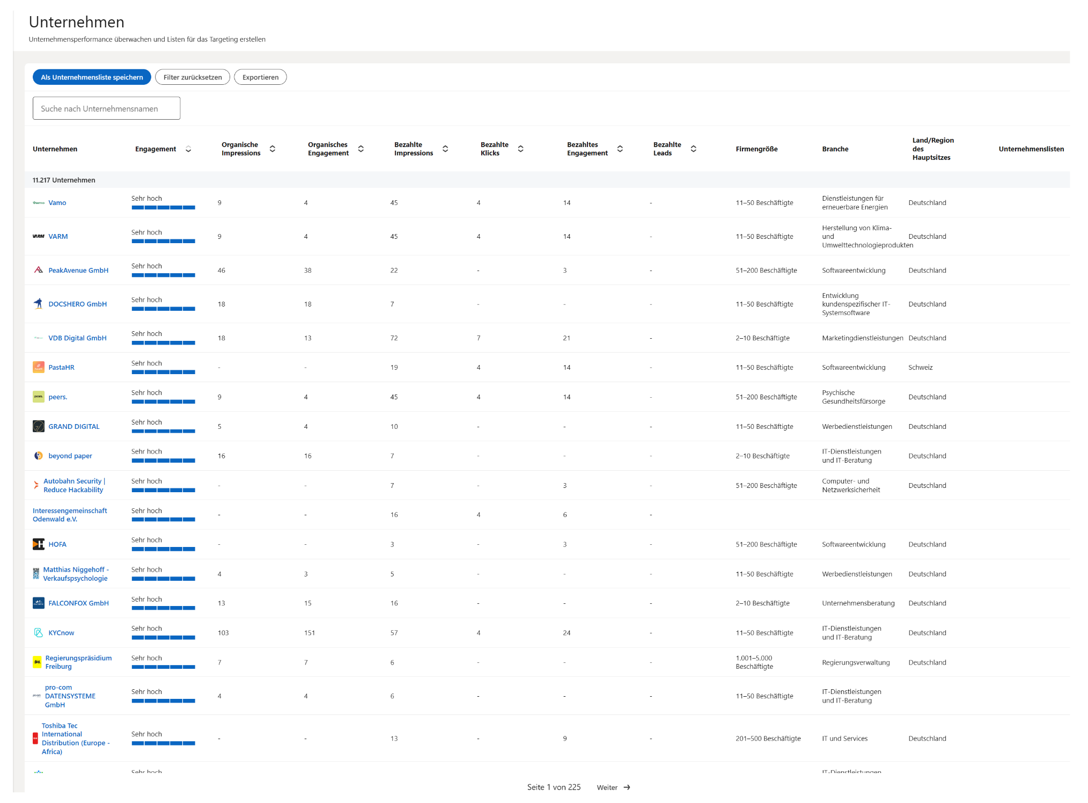Viewport: 1088px width, 803px height.
Task: Open Matthias Niggehoff - Verkaufspsychologie link
Action: pos(76,574)
